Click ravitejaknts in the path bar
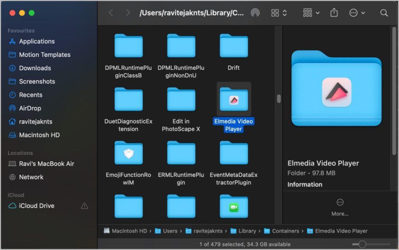 (x=204, y=231)
